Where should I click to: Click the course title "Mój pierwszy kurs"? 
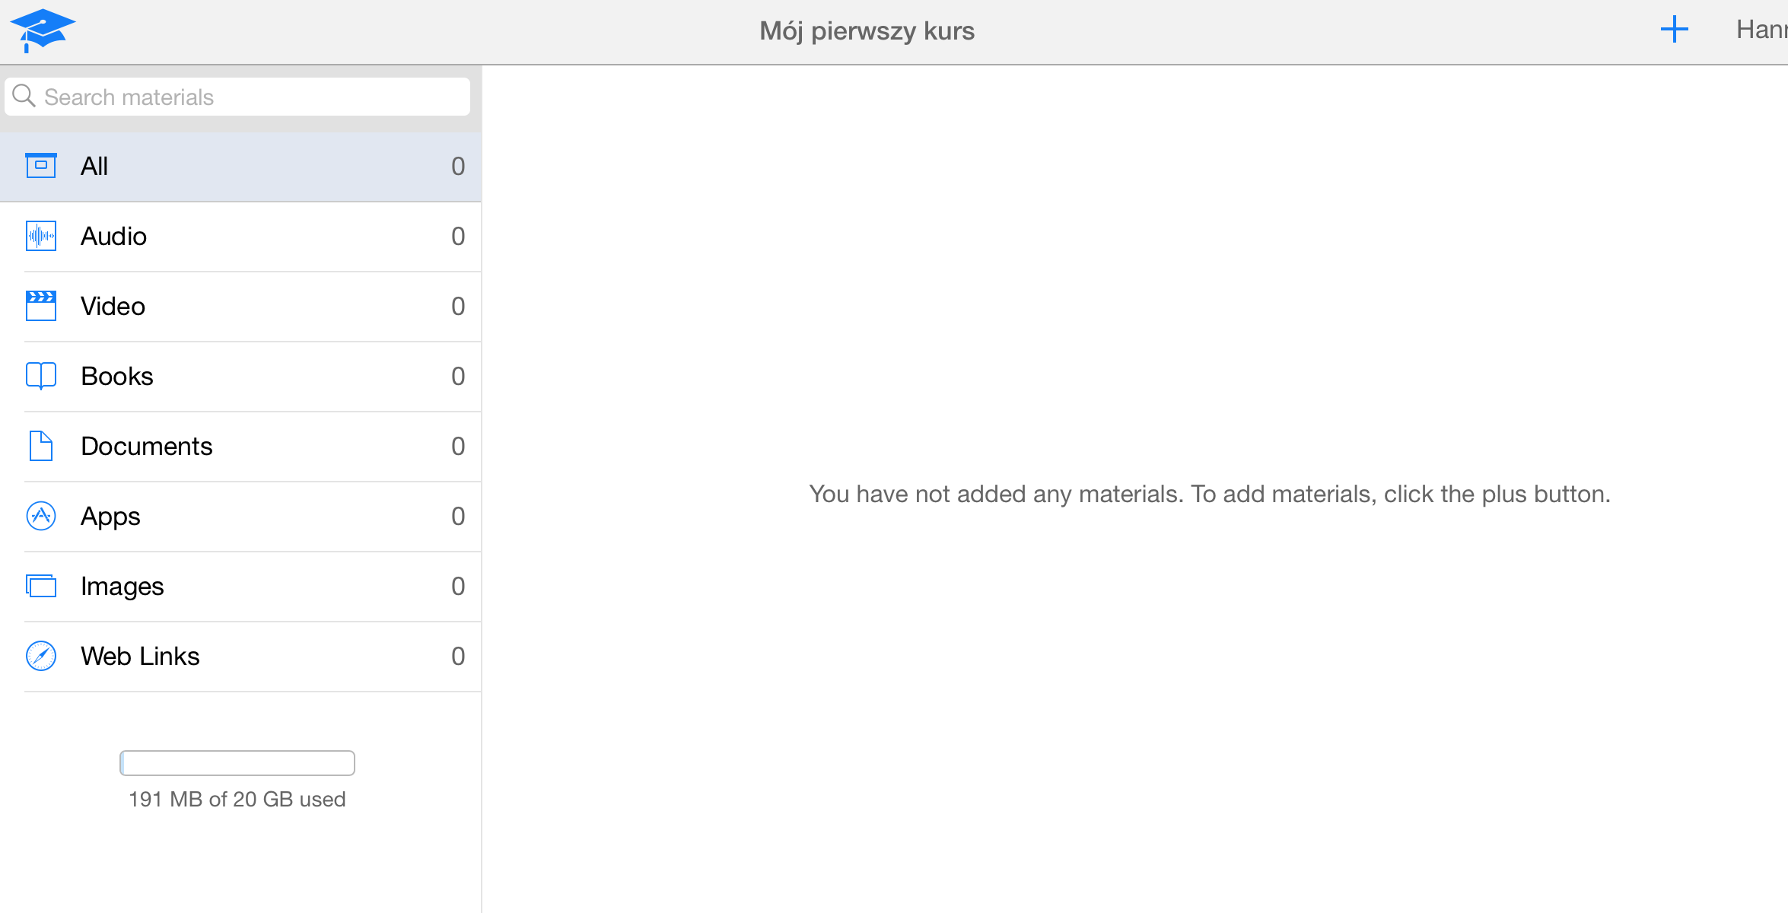coord(867,31)
